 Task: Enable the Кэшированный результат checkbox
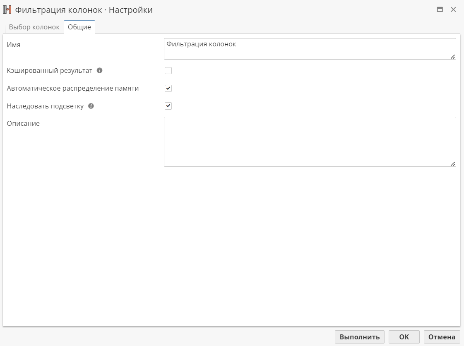pyautogui.click(x=168, y=70)
